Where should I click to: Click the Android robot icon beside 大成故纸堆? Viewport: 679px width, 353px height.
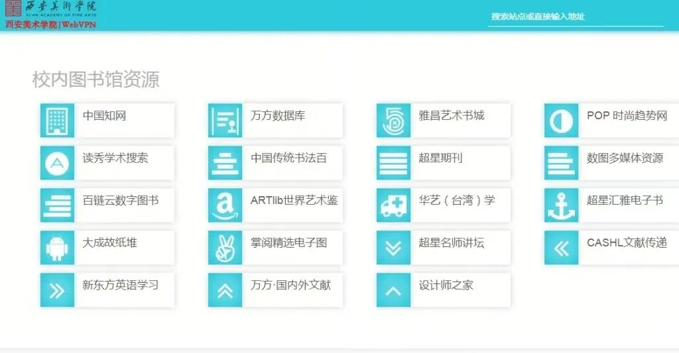click(57, 248)
